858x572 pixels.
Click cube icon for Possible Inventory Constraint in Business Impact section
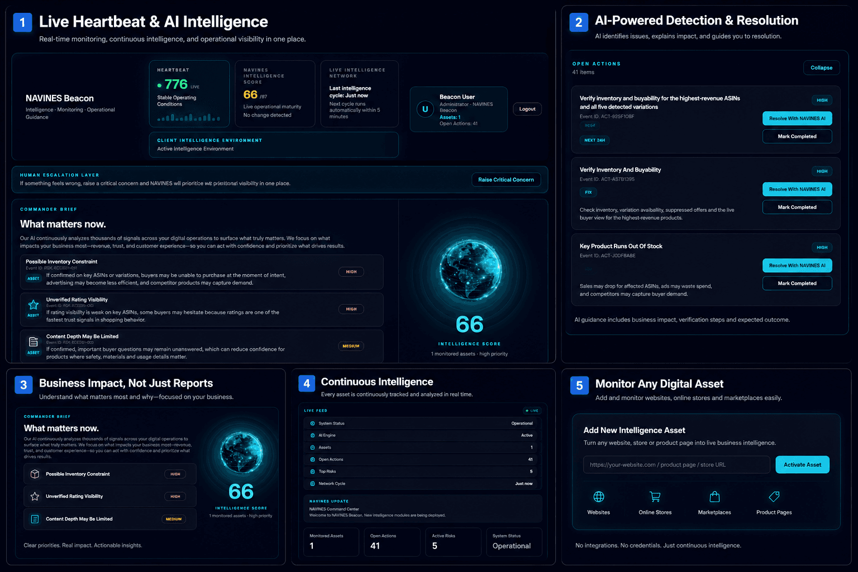35,474
